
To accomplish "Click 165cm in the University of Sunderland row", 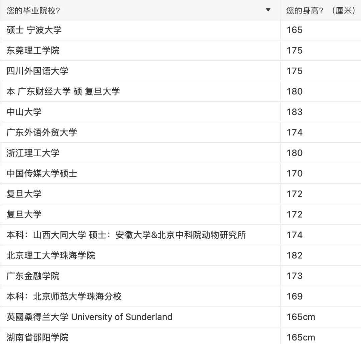I will 321,317.
